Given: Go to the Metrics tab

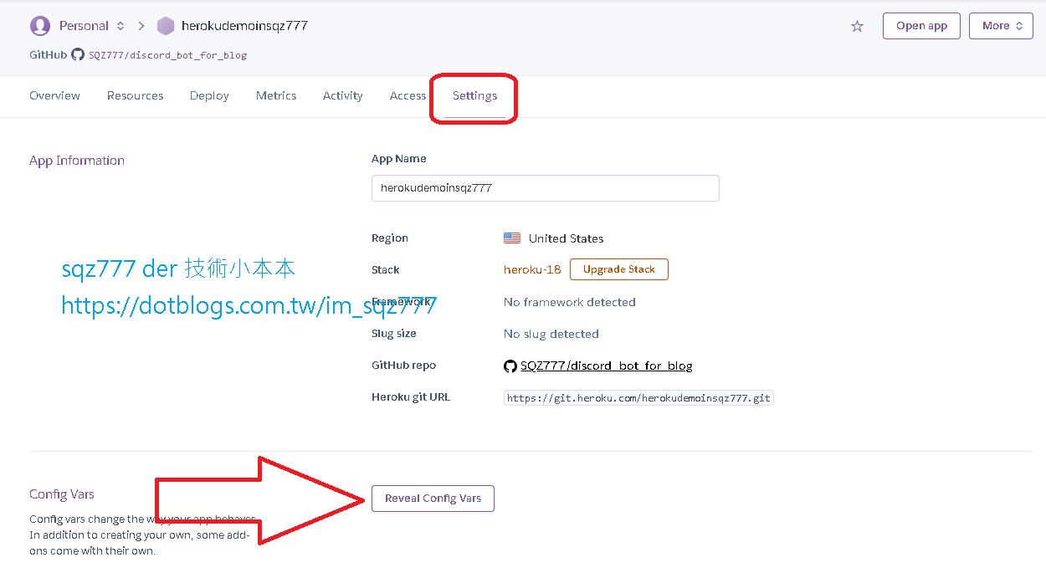Looking at the screenshot, I should 276,95.
